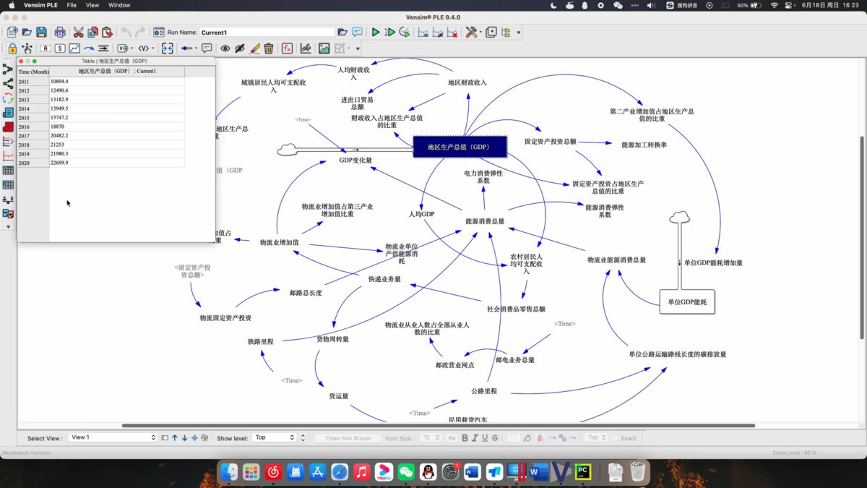The image size is (867, 488).
Task: Open Finder from the Dock
Action: [229, 472]
